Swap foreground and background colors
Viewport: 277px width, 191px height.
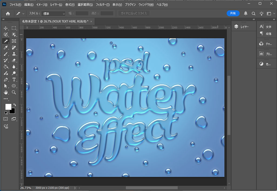point(15,105)
